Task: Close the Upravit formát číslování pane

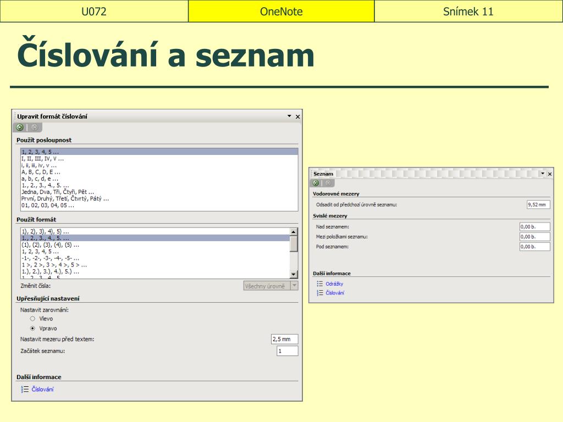Action: [x=297, y=116]
